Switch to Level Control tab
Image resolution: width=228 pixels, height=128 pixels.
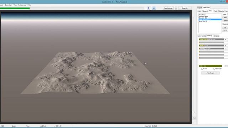[202, 36]
